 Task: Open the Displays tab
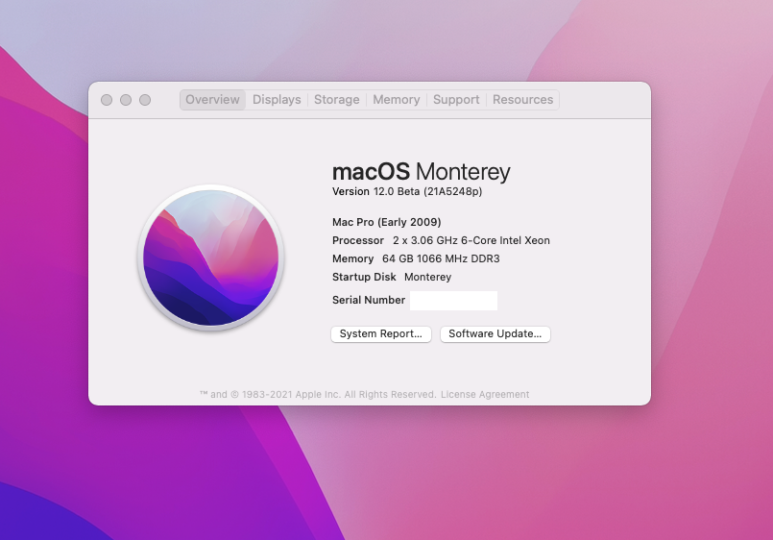277,100
